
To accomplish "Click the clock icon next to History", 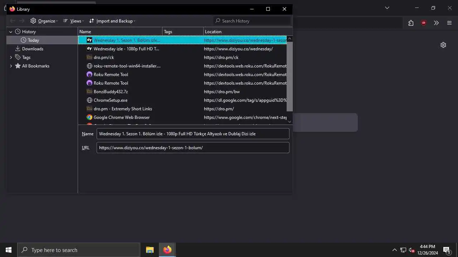I will click(x=18, y=32).
